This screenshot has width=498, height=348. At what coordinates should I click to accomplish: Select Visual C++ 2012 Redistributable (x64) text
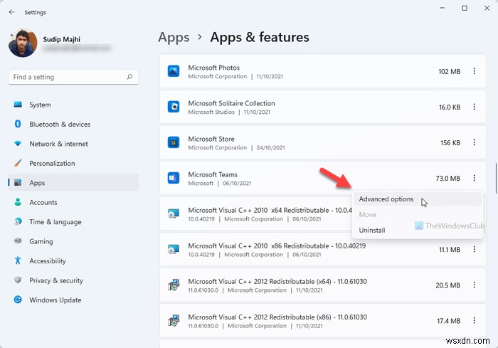point(277,281)
